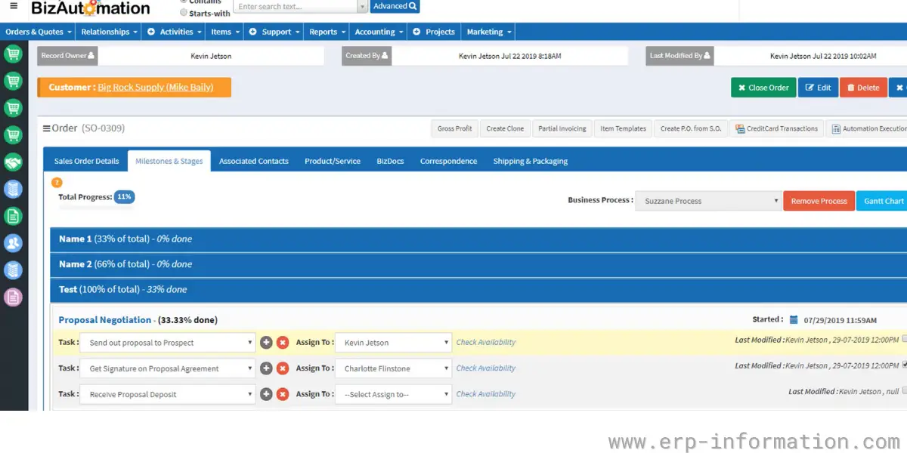The width and height of the screenshot is (907, 453).
Task: Click the list icon beside Order SO-0309
Action: (x=47, y=128)
